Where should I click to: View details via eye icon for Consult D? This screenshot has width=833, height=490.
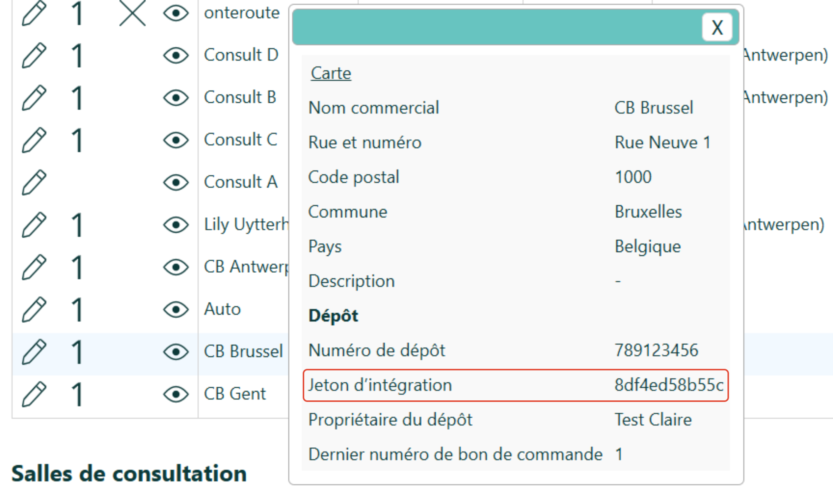click(x=176, y=56)
